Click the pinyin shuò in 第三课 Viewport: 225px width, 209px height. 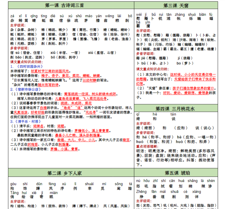192,15
